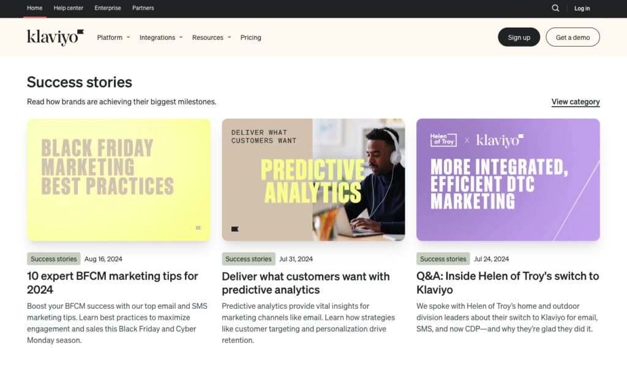
Task: Follow the View category link
Action: pyautogui.click(x=576, y=102)
